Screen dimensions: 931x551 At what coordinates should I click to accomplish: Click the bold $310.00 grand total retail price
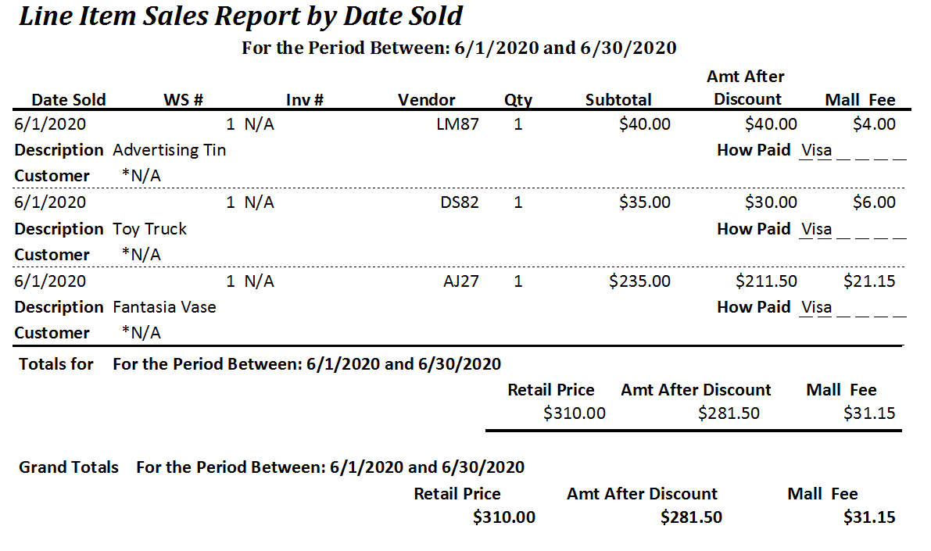504,517
